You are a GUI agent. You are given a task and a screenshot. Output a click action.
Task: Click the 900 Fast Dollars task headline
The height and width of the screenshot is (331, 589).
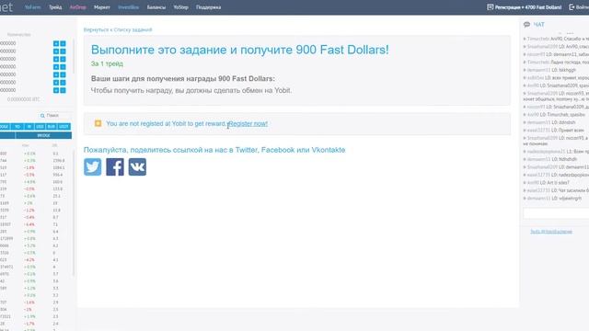pos(239,50)
